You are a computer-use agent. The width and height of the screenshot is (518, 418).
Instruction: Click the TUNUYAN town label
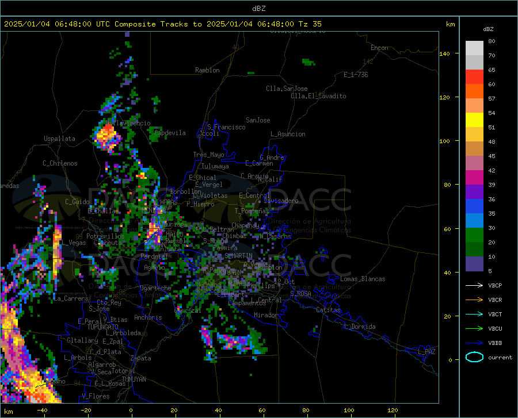[134, 379]
